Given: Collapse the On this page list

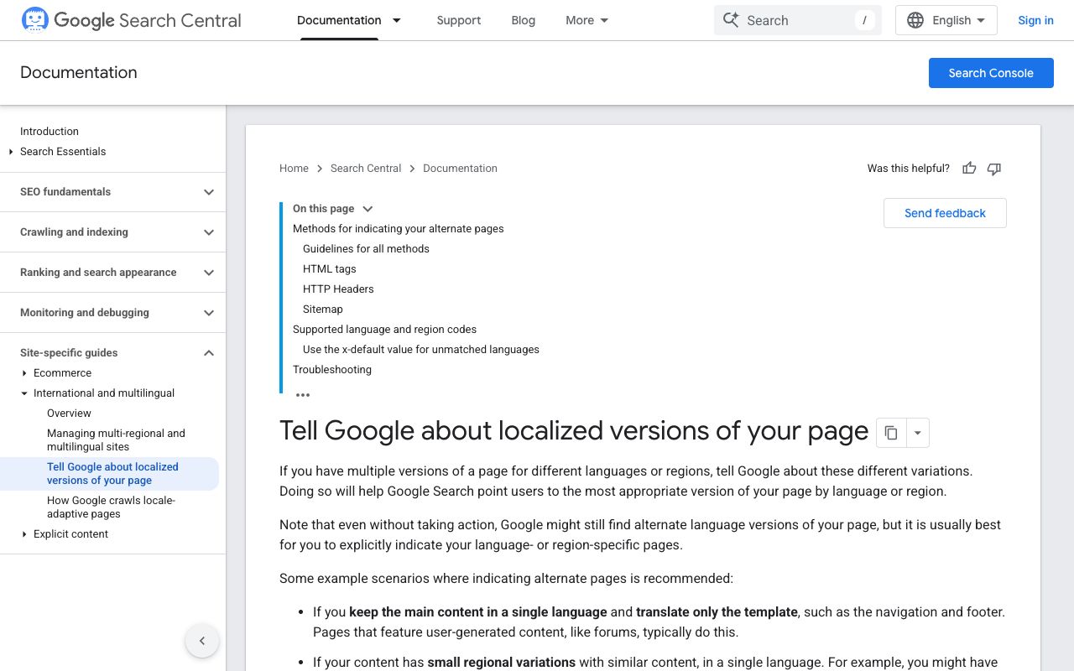Looking at the screenshot, I should coord(367,209).
